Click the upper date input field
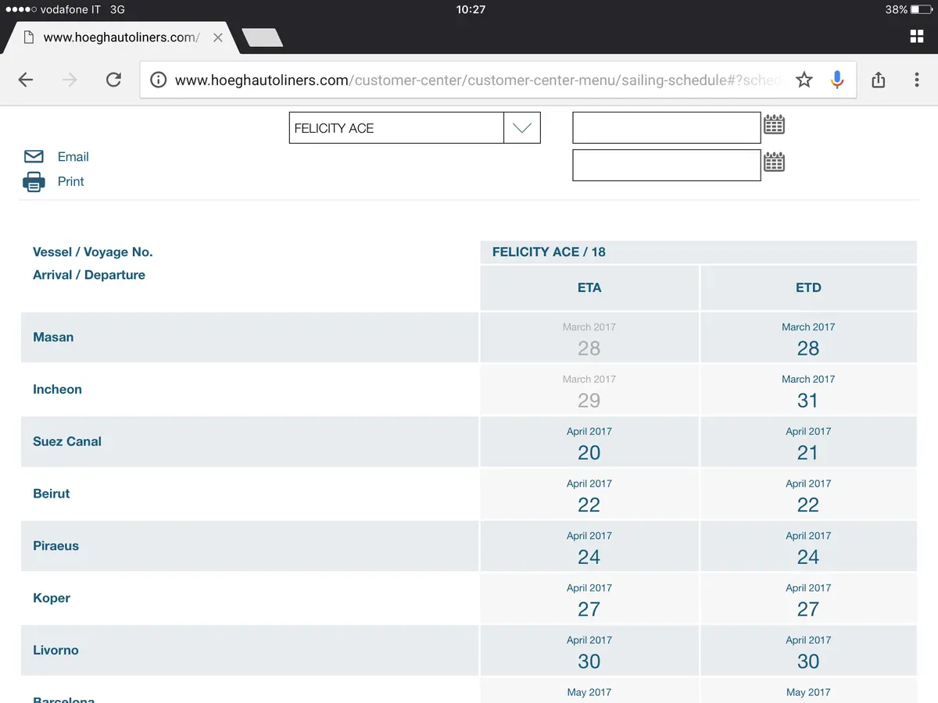Image resolution: width=938 pixels, height=703 pixels. tap(667, 128)
